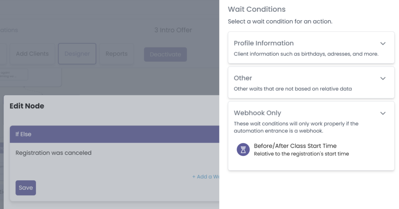Expand the Profile Information chevron

tap(383, 44)
